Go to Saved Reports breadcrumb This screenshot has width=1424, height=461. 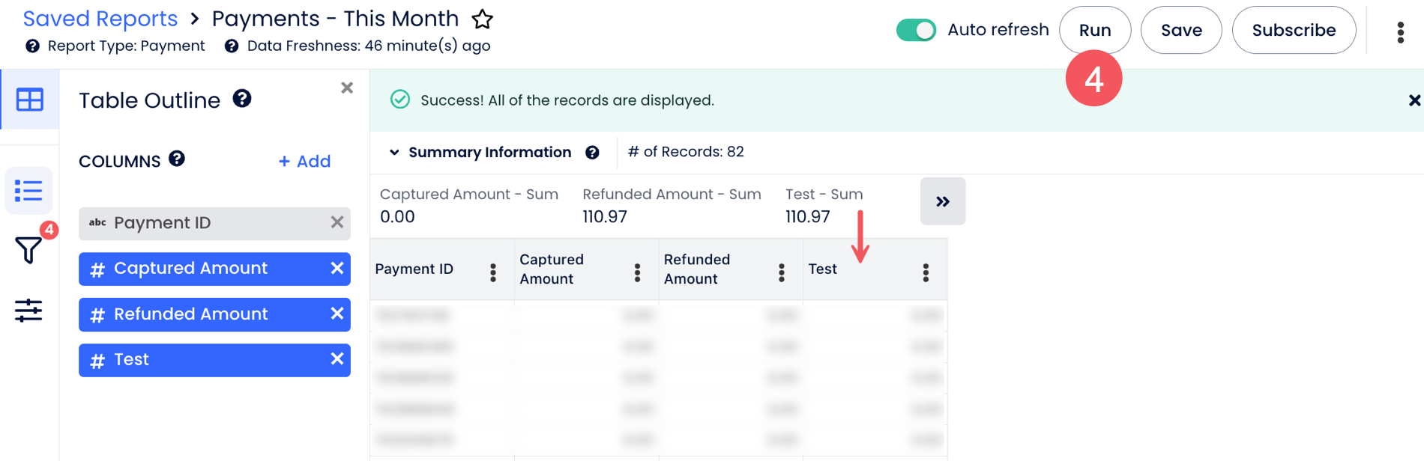point(100,19)
